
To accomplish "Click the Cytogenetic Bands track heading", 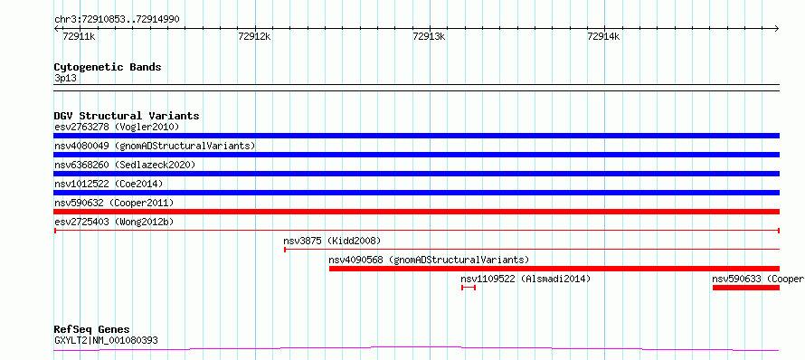I will tap(108, 67).
